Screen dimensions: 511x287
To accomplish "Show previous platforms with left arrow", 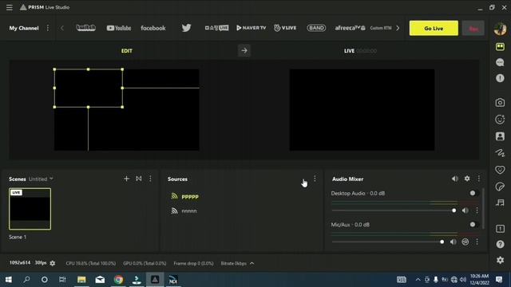I will [x=62, y=28].
